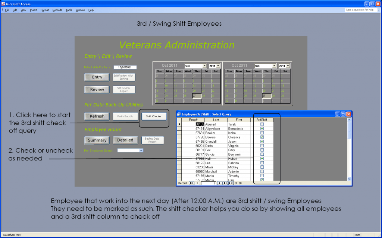382x238 pixels.
Task: Uncheck 3rdShift box for Bernadette Aligwekwe
Action: coord(262,128)
